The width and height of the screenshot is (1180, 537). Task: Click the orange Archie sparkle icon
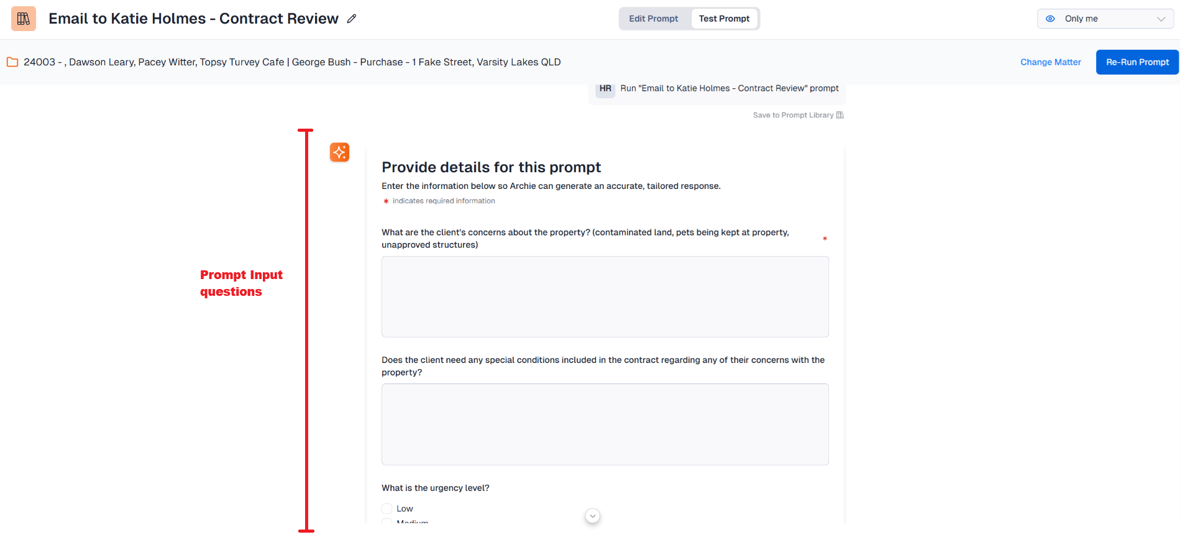tap(339, 152)
